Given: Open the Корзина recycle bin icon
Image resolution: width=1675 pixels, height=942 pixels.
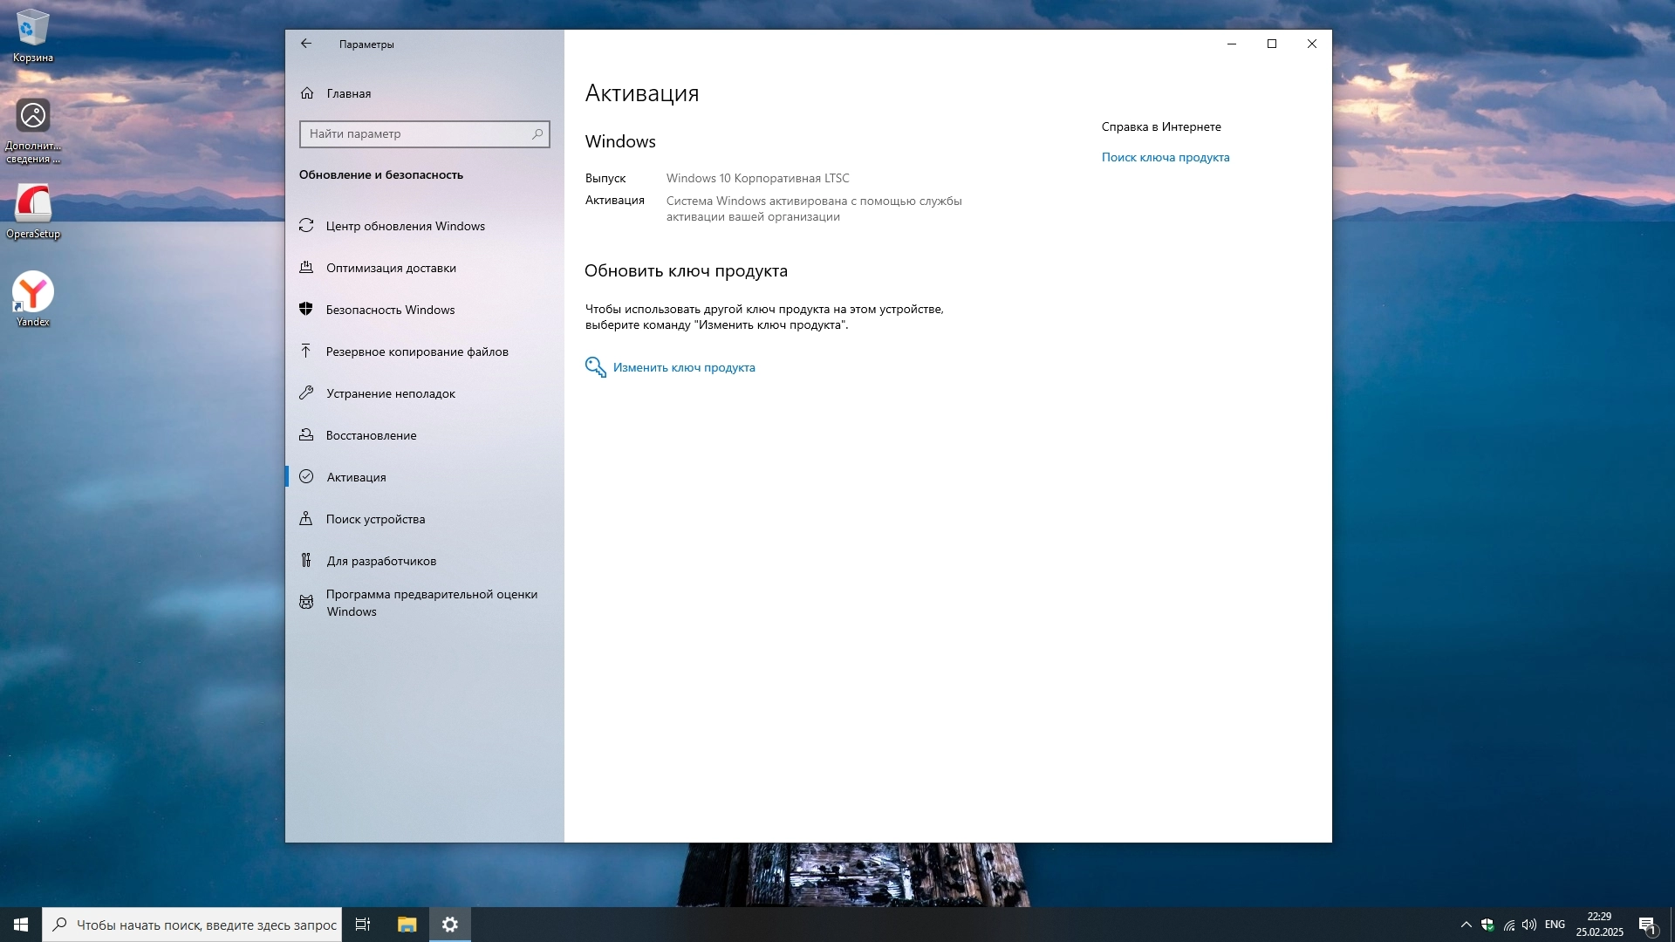Looking at the screenshot, I should (x=32, y=31).
